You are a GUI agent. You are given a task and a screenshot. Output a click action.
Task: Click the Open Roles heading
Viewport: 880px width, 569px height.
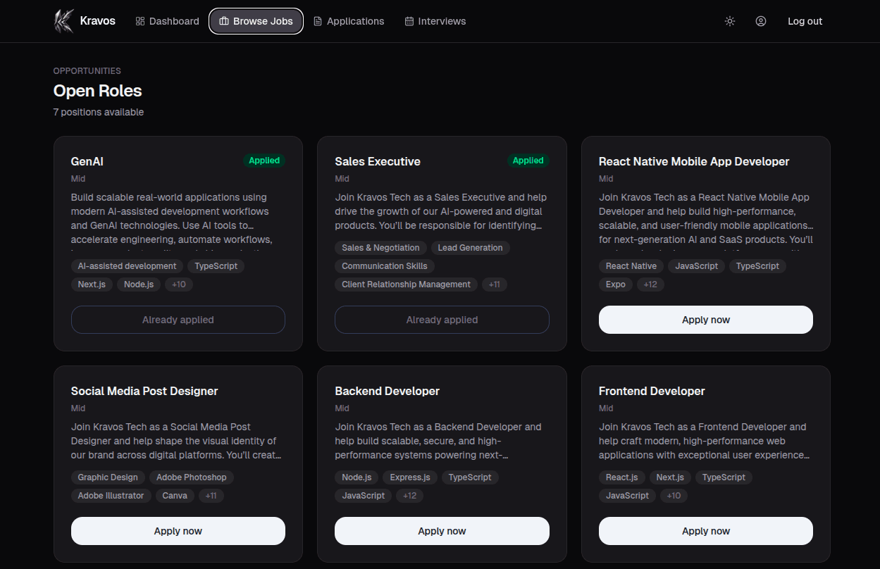point(98,91)
